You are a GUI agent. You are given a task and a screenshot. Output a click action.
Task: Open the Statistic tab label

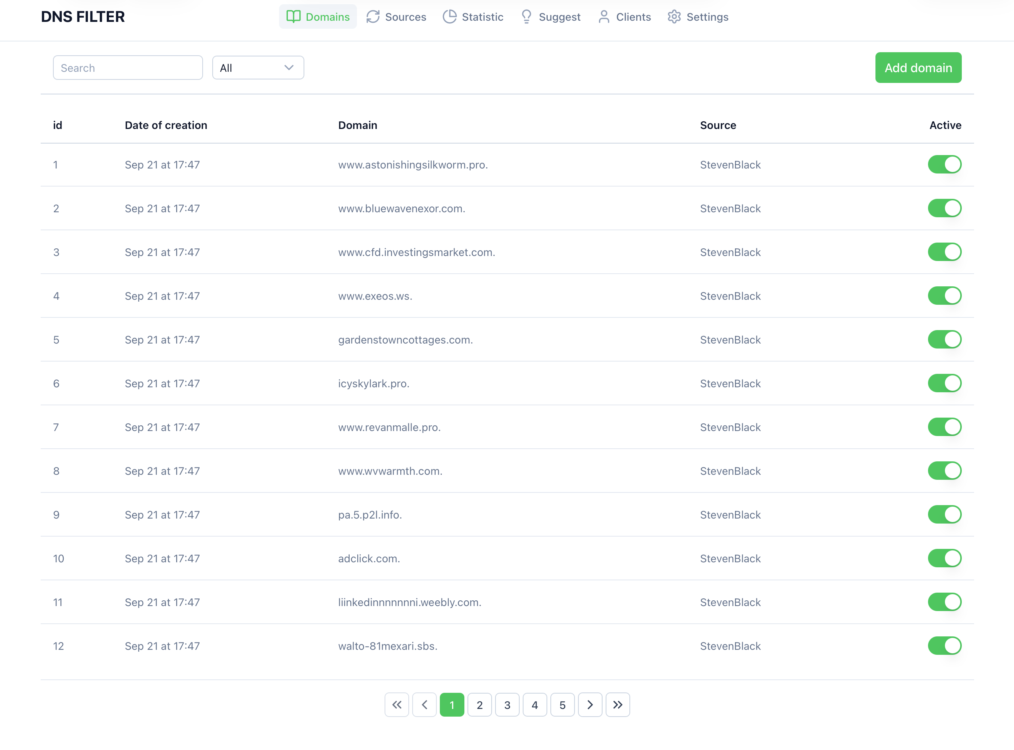(x=482, y=17)
